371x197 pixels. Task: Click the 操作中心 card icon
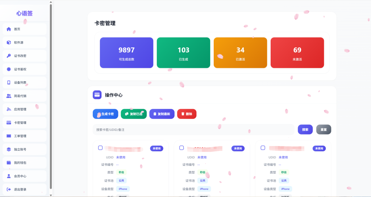[97, 95]
